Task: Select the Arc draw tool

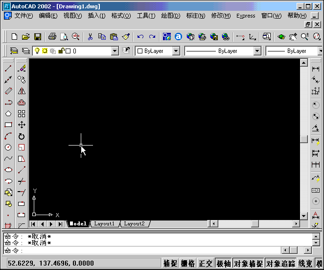Action: tap(8, 136)
